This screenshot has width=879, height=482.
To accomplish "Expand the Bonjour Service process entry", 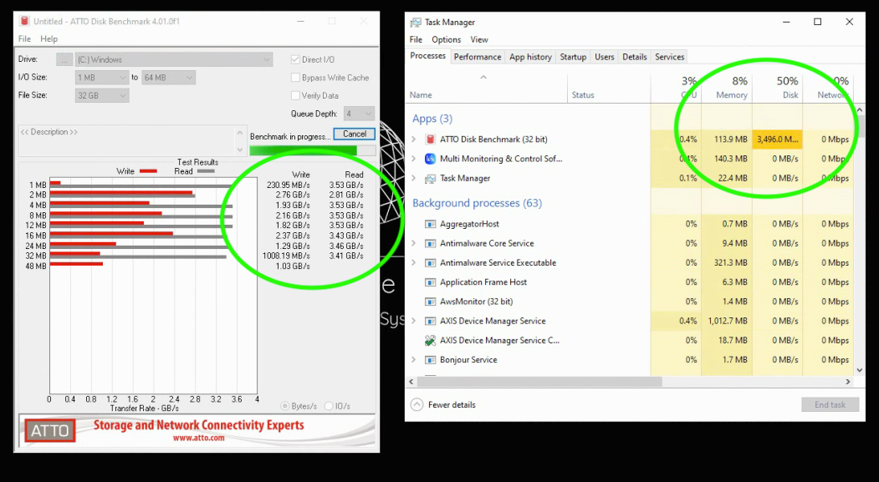I will pyautogui.click(x=413, y=360).
